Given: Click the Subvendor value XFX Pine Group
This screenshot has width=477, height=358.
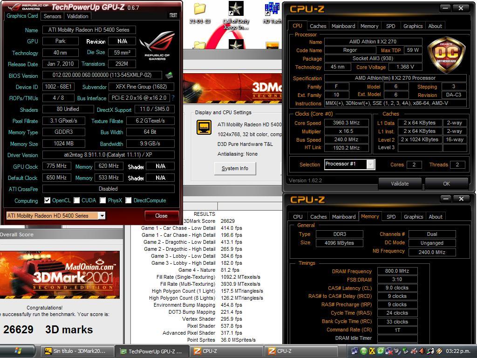Looking at the screenshot, I should click(x=141, y=87).
